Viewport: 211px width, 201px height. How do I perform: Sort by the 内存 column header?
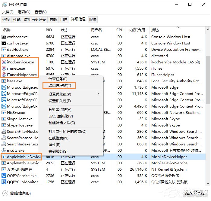click(138, 30)
